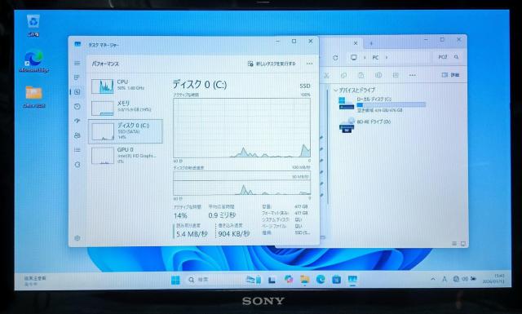Toggle the 詳細 details pane button in Explorer
This screenshot has width=522, height=314.
click(450, 75)
